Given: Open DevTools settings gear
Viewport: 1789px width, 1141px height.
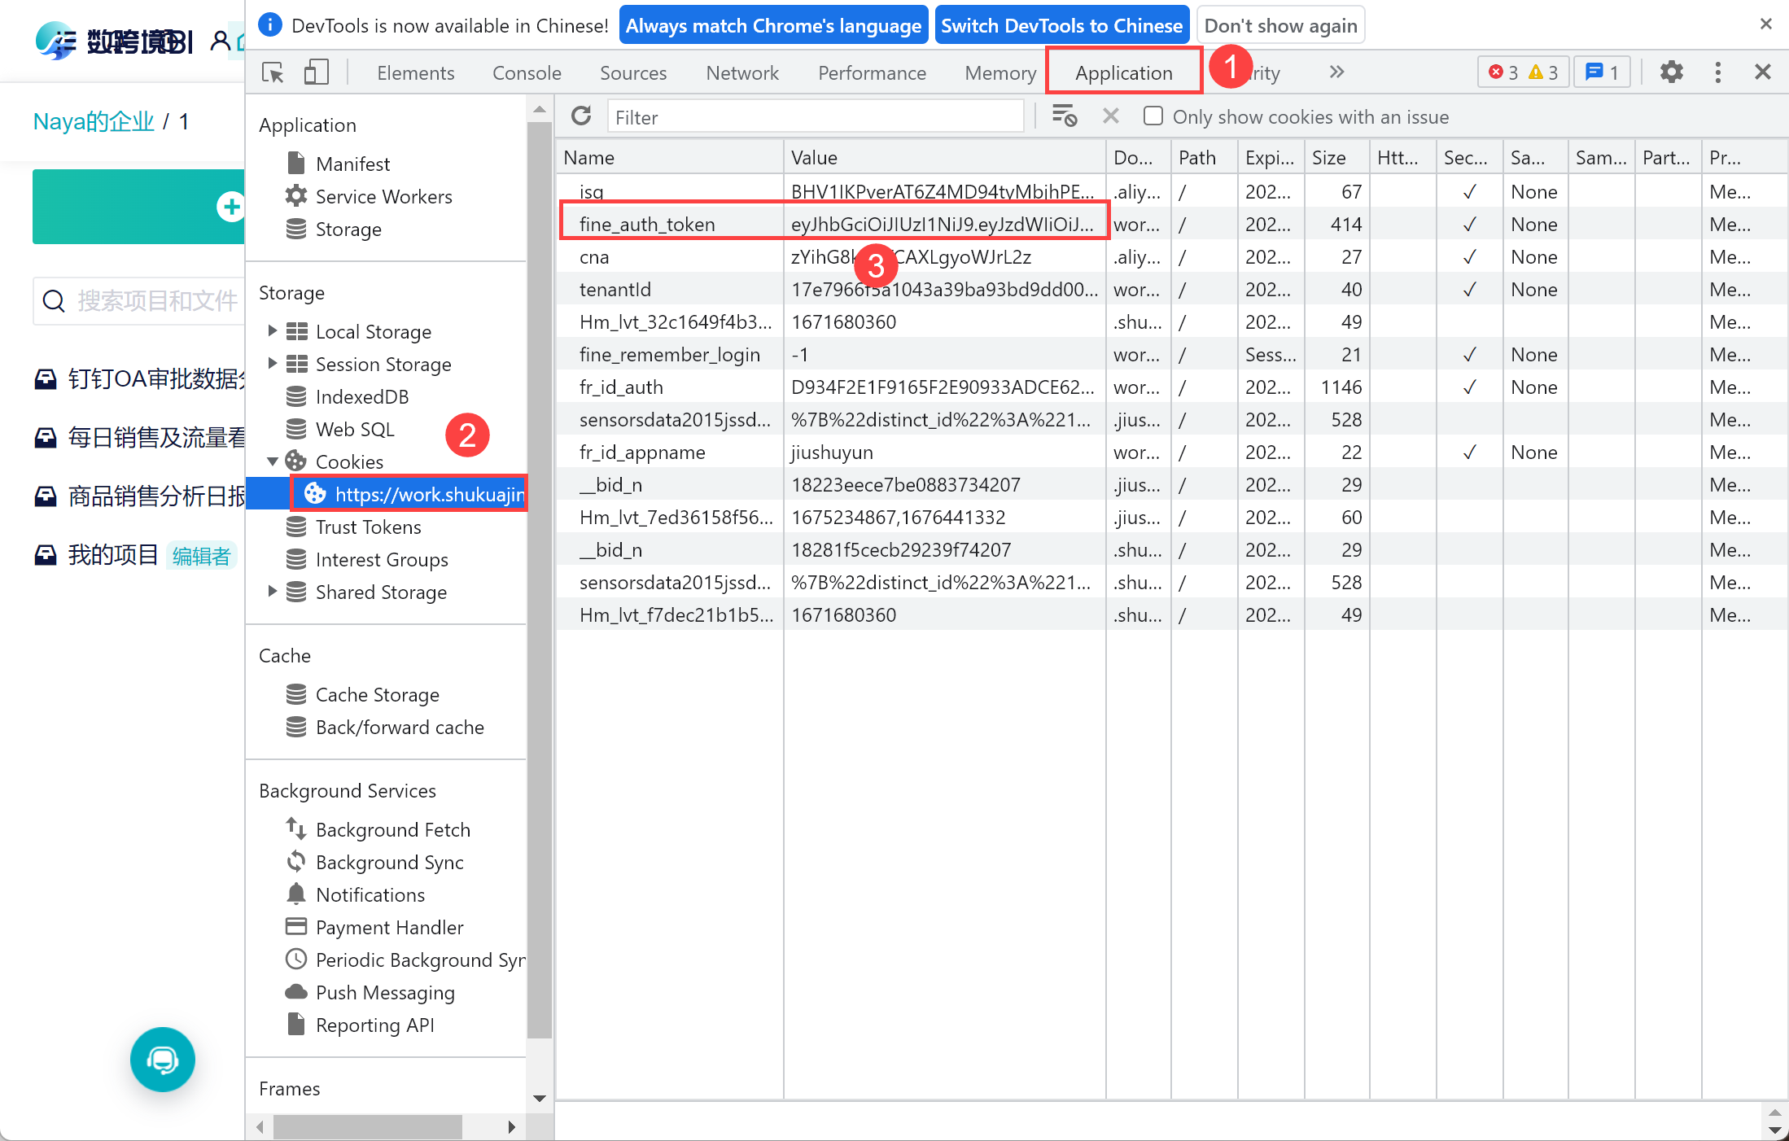Looking at the screenshot, I should pos(1671,72).
